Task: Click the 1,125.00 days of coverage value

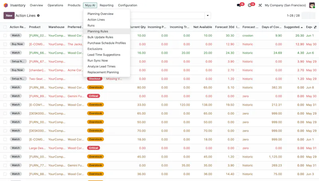Action: click(276, 157)
